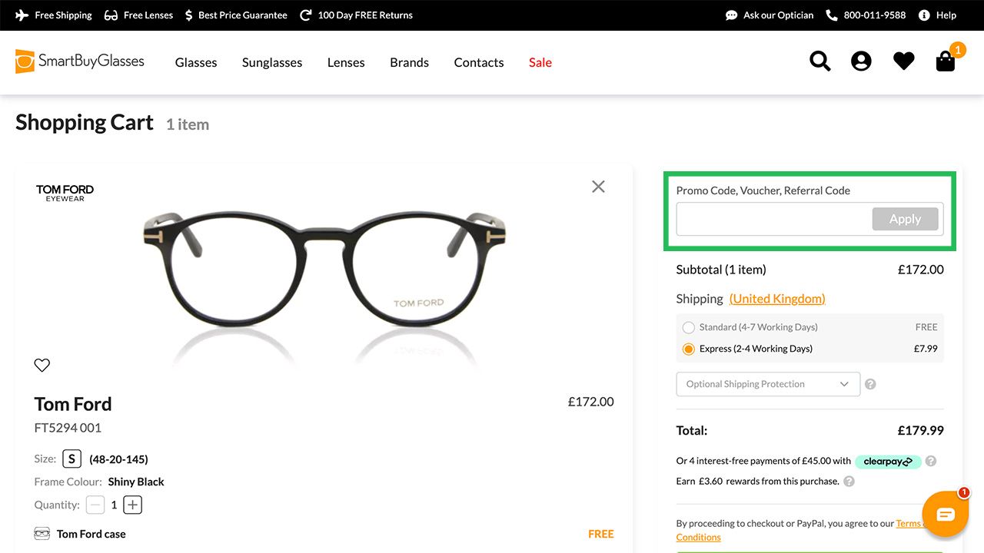The height and width of the screenshot is (553, 984).
Task: Click the SmartBuyGlasses logo
Action: pyautogui.click(x=80, y=61)
